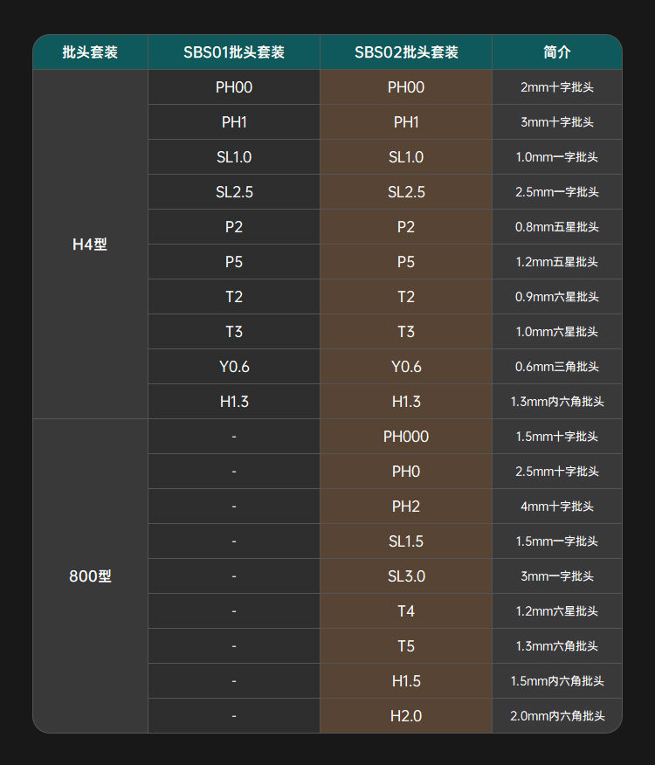Viewport: 655px width, 765px height.
Task: Click the T4 cell
Action: point(406,611)
